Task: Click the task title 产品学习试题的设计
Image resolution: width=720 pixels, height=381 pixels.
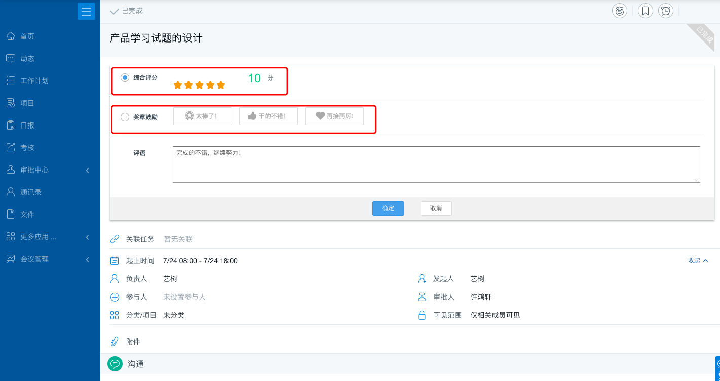Action: pyautogui.click(x=156, y=38)
